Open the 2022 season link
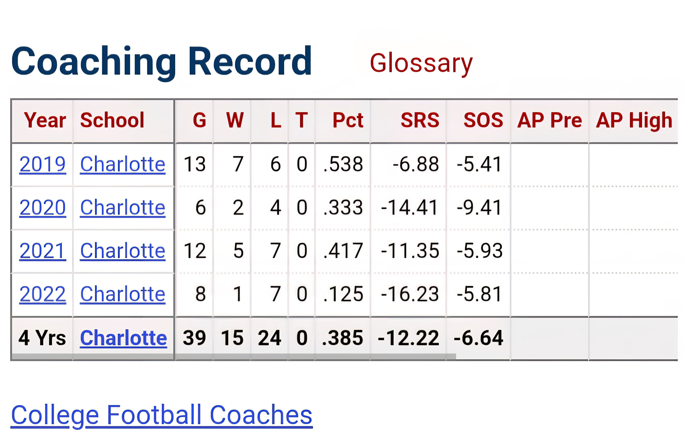688x442 pixels. coord(43,294)
